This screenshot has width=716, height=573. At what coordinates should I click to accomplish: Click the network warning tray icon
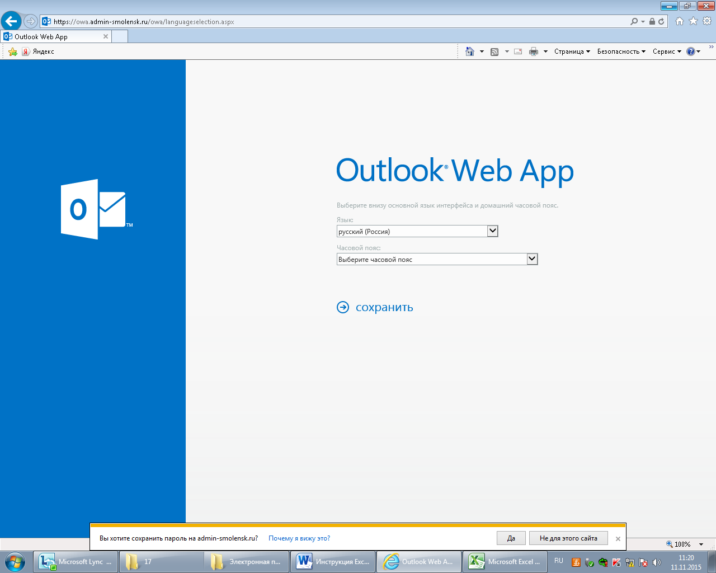pos(630,563)
